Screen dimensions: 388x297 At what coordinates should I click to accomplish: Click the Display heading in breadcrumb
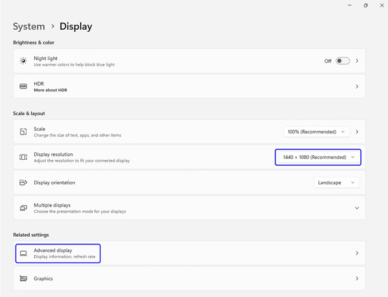pyautogui.click(x=76, y=27)
